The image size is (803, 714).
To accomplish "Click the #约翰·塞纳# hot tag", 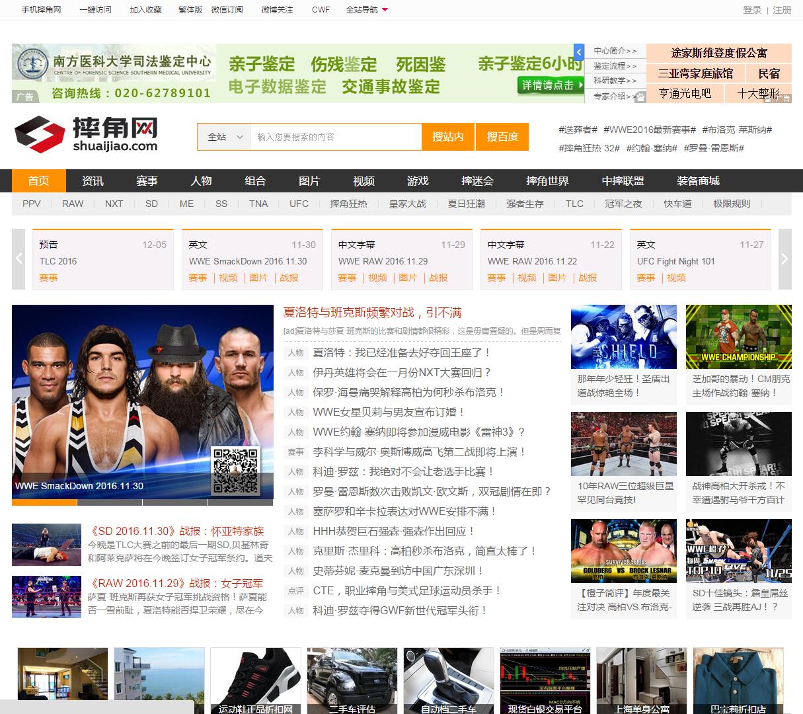I will (651, 148).
